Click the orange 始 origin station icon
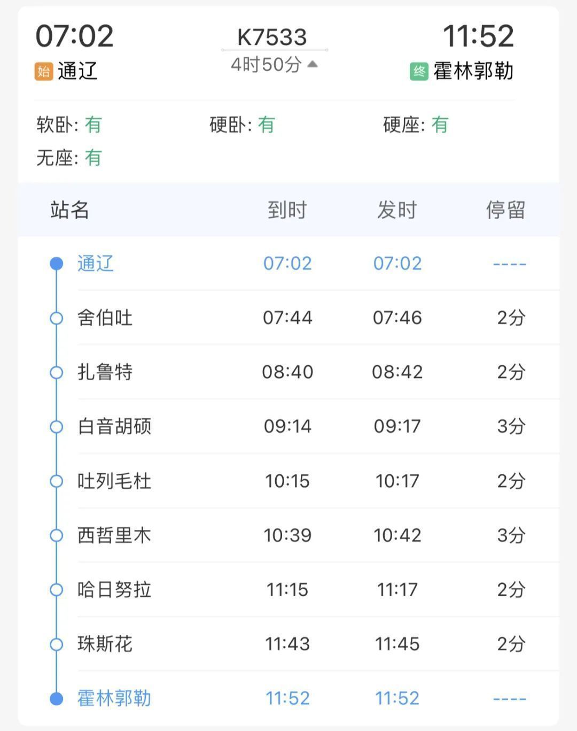The width and height of the screenshot is (577, 731). point(44,71)
